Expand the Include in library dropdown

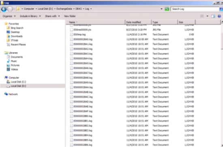pyautogui.click(x=30, y=16)
